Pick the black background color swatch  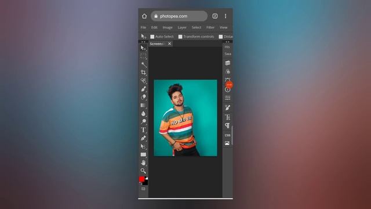click(145, 182)
